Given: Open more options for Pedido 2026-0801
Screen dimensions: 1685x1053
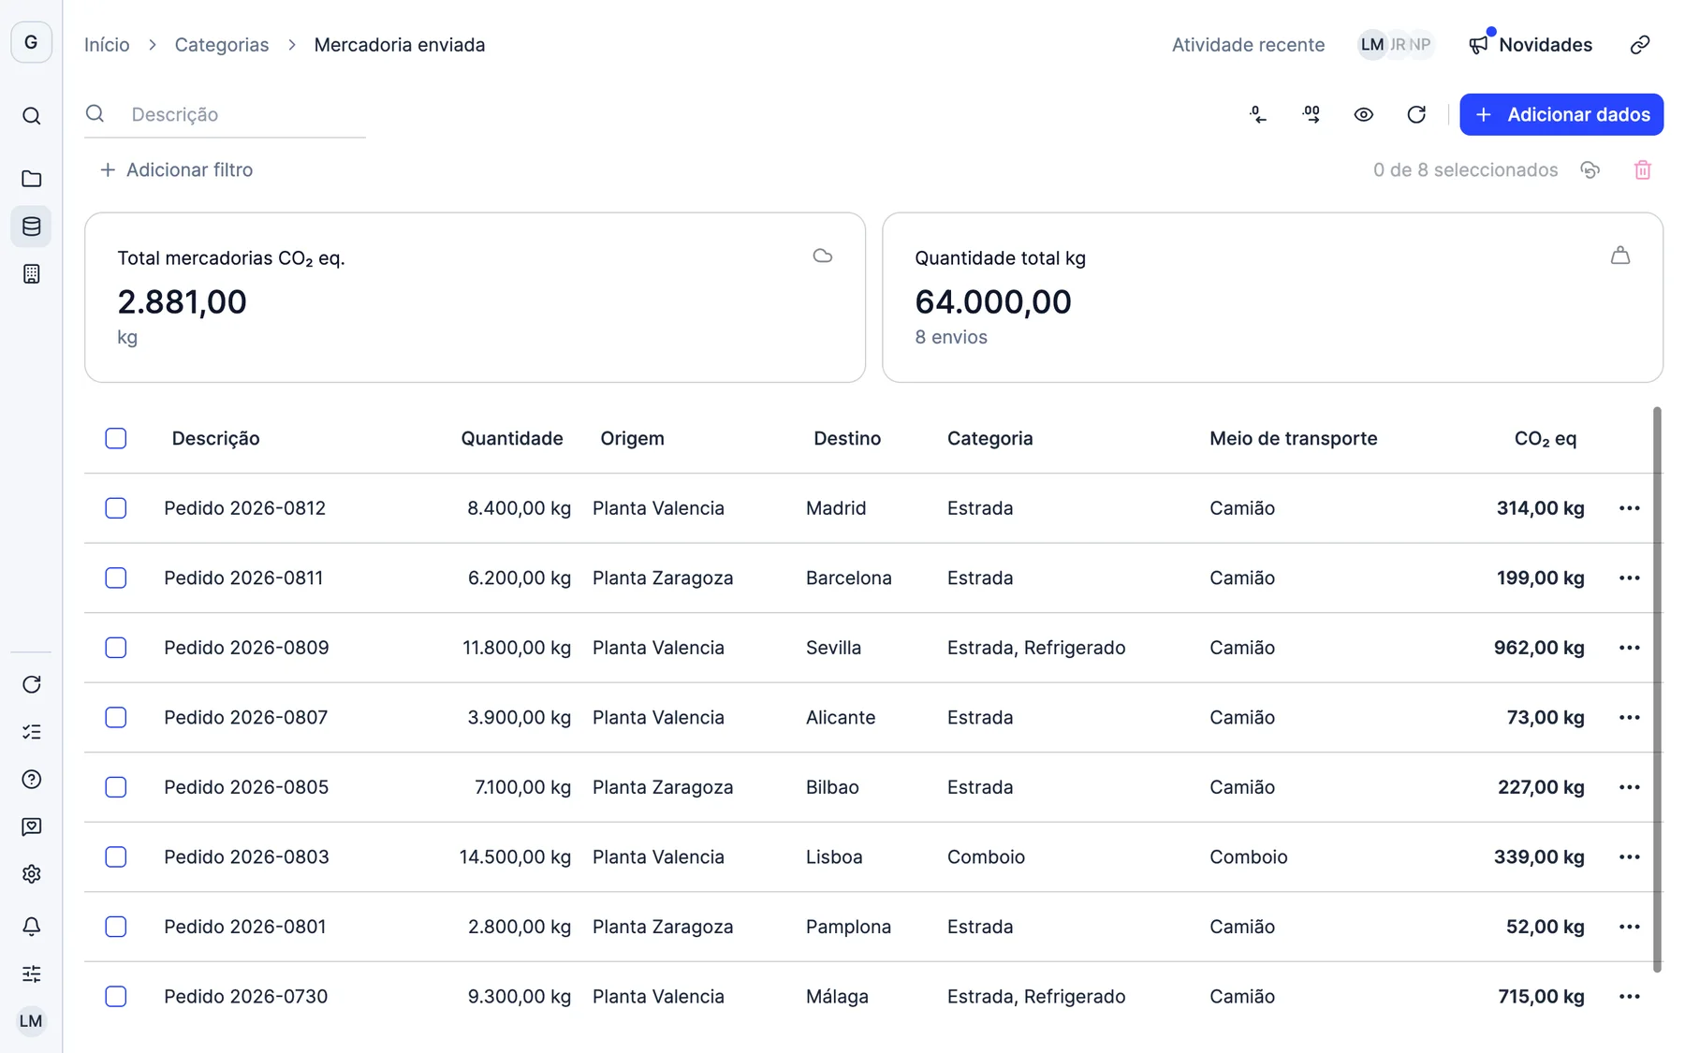Looking at the screenshot, I should pyautogui.click(x=1629, y=927).
